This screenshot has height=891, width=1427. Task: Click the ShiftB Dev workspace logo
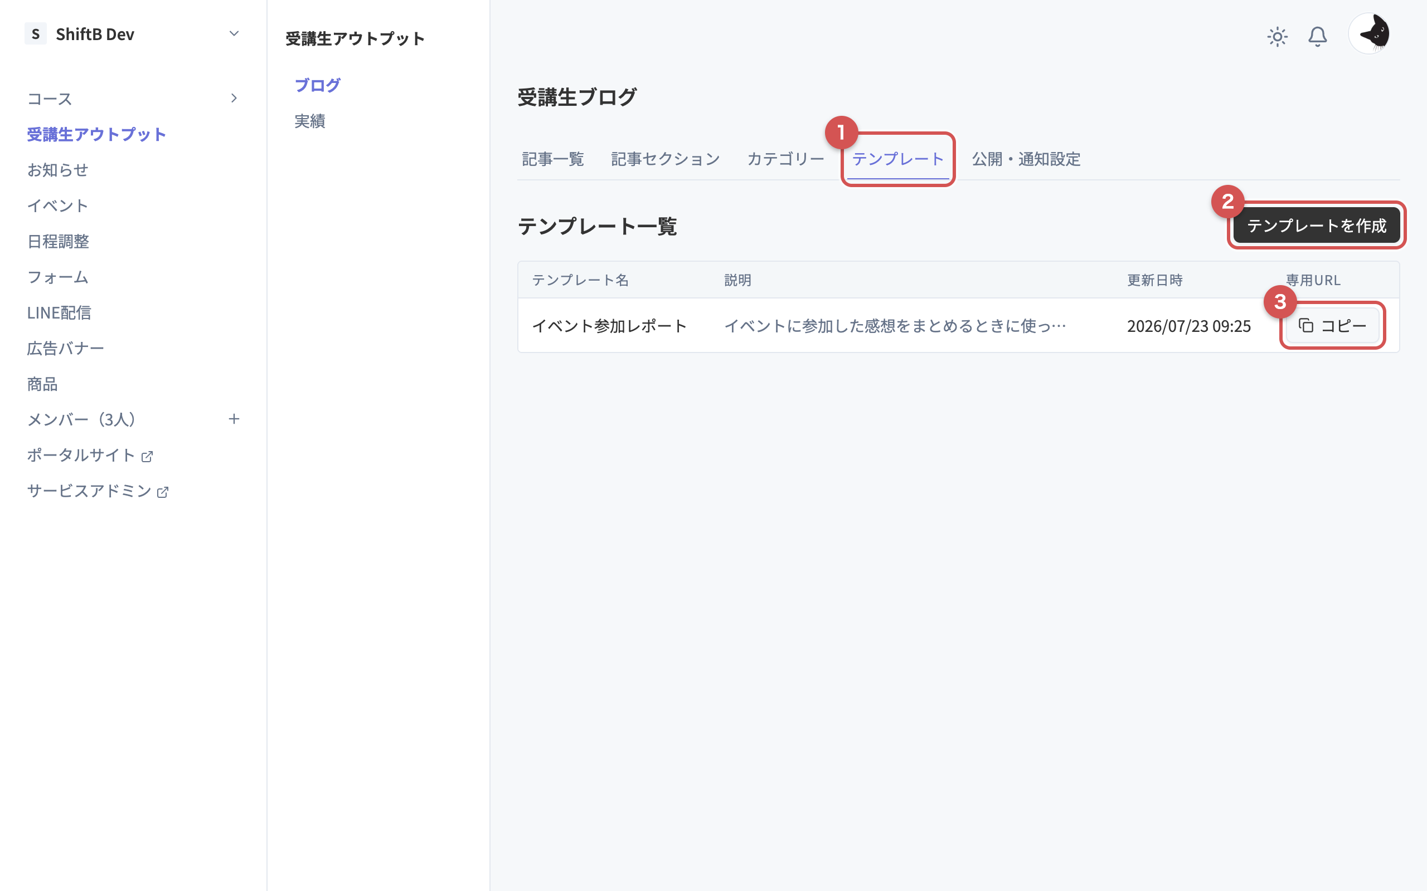coord(35,33)
